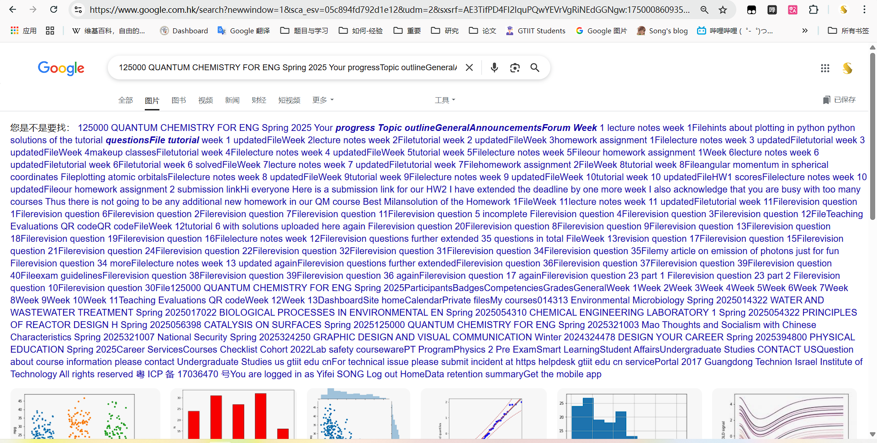The width and height of the screenshot is (877, 443).
Task: Reload the current page
Action: point(53,10)
